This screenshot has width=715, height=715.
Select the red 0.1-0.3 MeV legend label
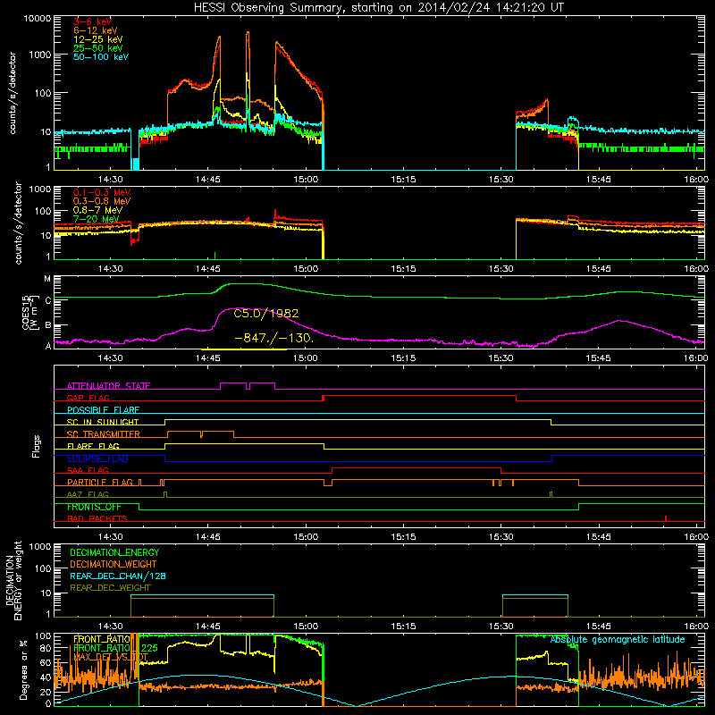point(102,192)
